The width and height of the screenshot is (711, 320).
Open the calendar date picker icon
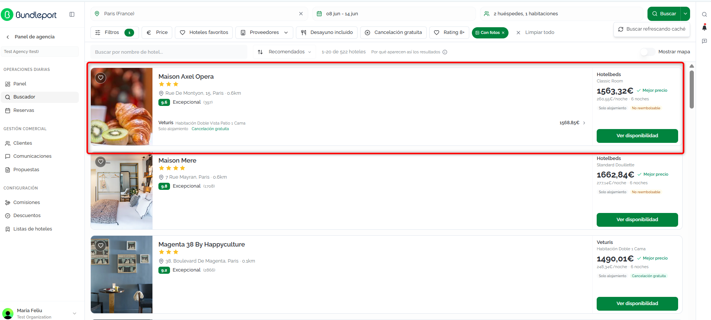[319, 14]
